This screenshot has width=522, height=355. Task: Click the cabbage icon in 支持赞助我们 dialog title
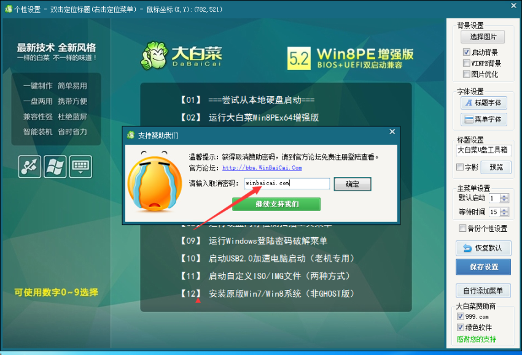tap(130, 135)
